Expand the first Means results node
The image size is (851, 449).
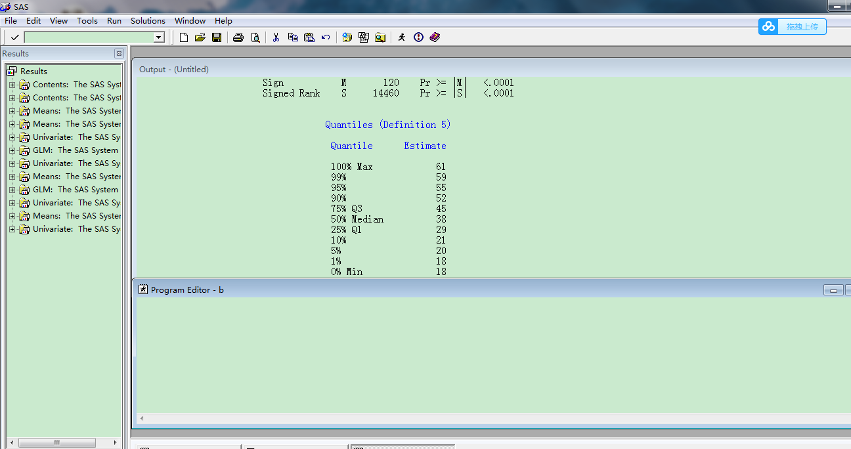12,111
